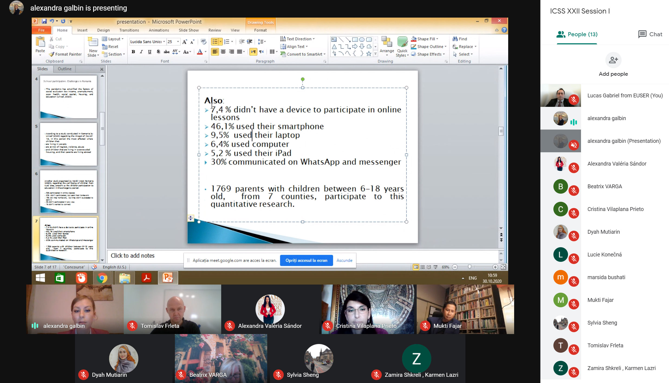This screenshot has height=383, width=669.
Task: Click the Add people icon
Action: (613, 60)
